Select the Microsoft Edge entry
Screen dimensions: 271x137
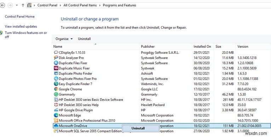click(70, 115)
